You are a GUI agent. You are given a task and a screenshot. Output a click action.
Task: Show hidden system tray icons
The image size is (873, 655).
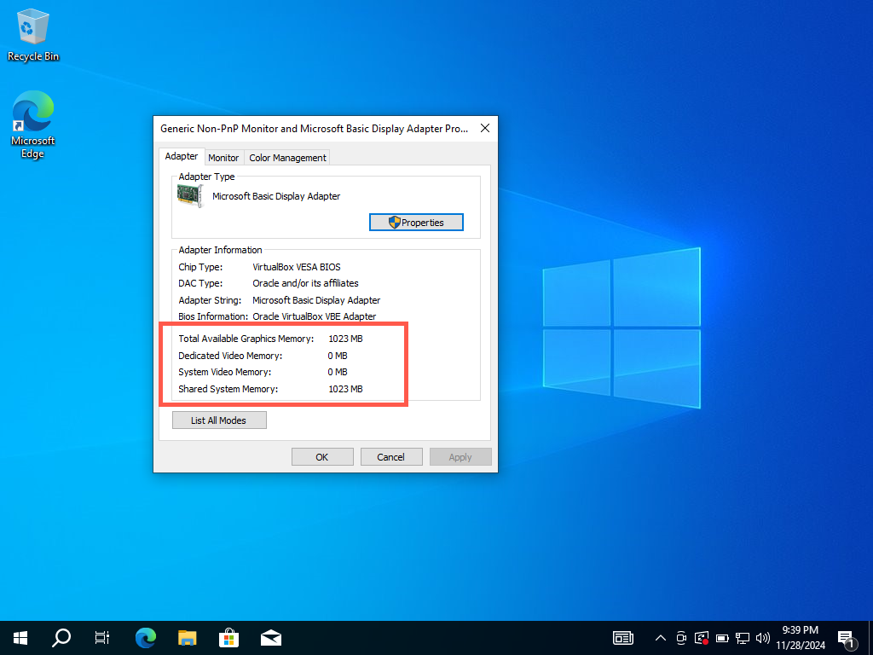click(x=660, y=637)
